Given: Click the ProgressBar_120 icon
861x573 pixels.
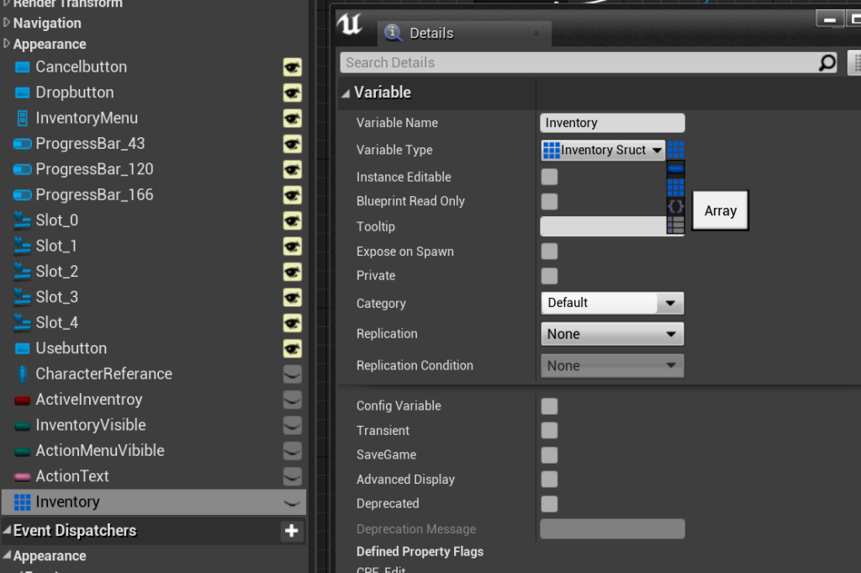Looking at the screenshot, I should click(22, 169).
